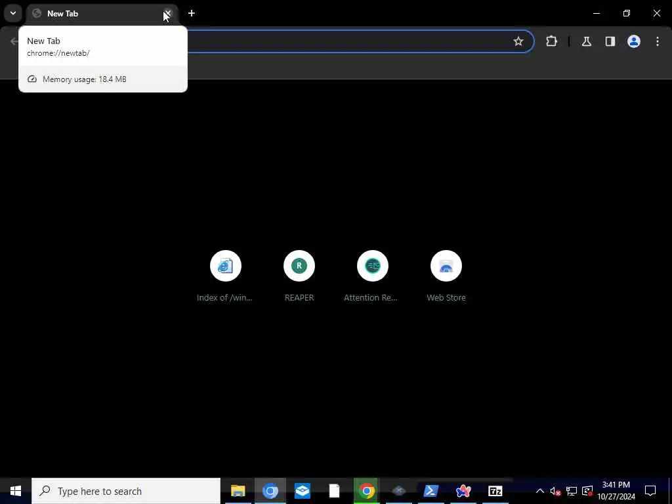Switch to Chromium on the taskbar
The height and width of the screenshot is (504, 672).
click(270, 491)
